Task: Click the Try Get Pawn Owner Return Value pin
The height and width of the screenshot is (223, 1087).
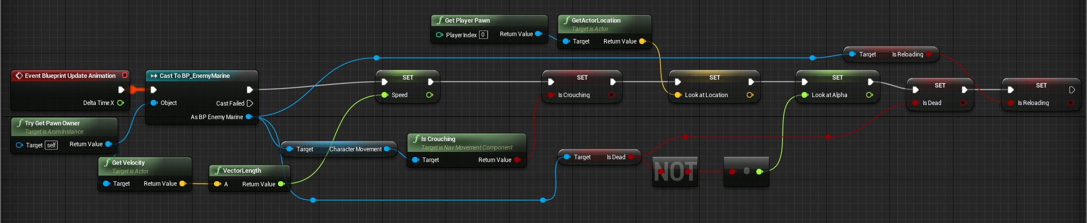Action: coord(108,144)
